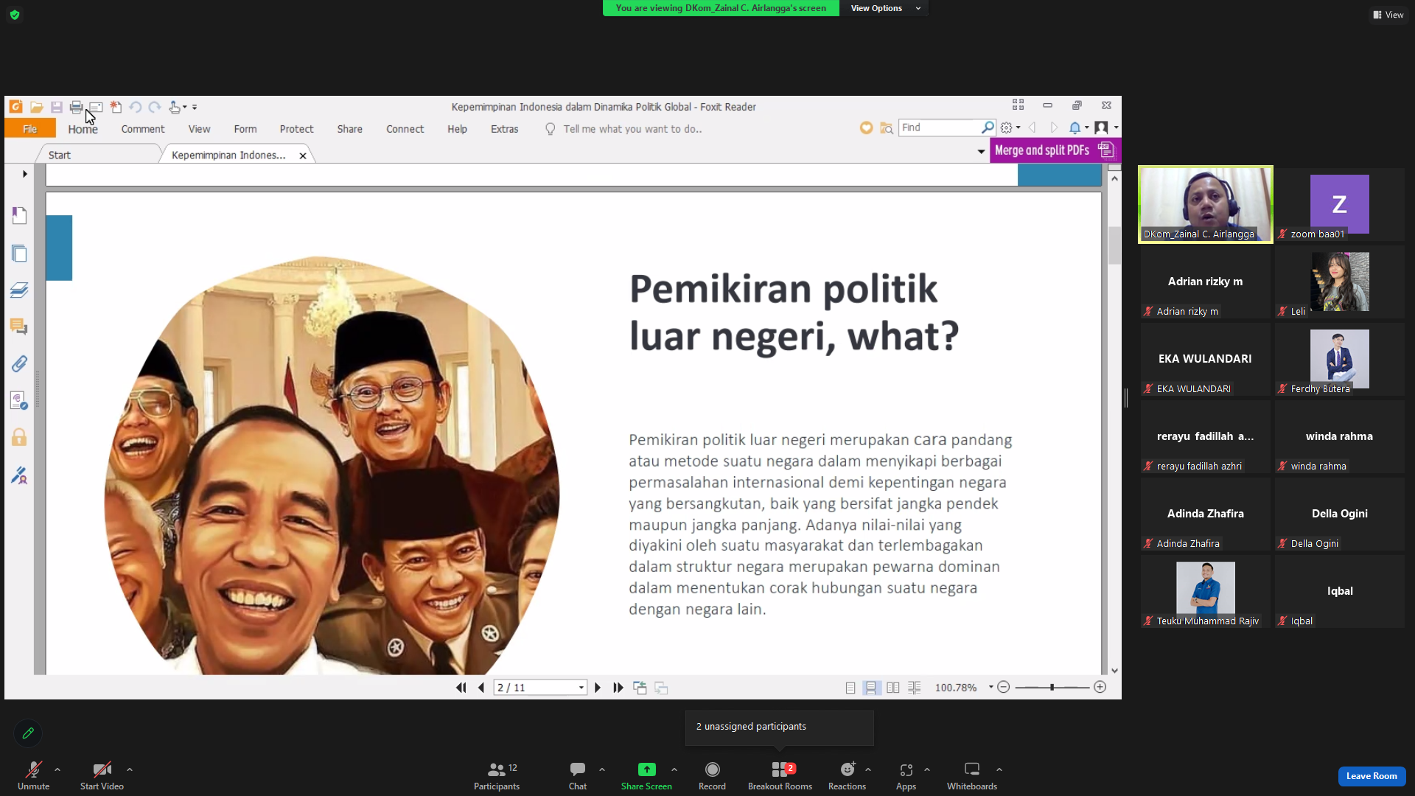Screen dimensions: 1415x796
Task: Open the Security lock panel in the sidebar
Action: [19, 438]
